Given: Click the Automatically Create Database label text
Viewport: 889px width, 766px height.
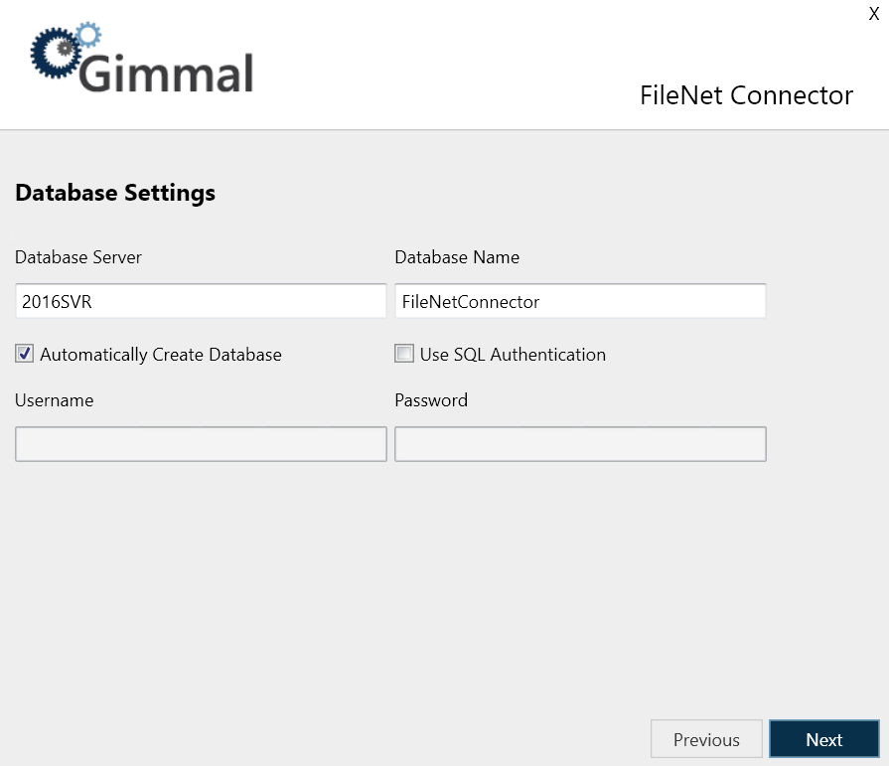Looking at the screenshot, I should tap(161, 355).
